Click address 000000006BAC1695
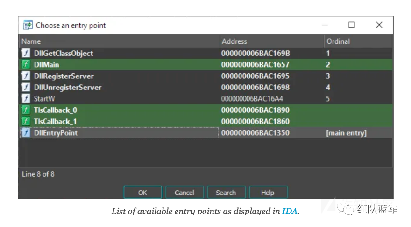The image size is (411, 227). pos(255,76)
